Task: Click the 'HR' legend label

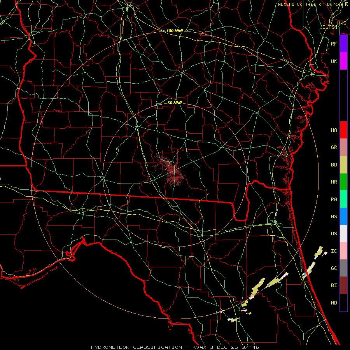Action: [334, 182]
